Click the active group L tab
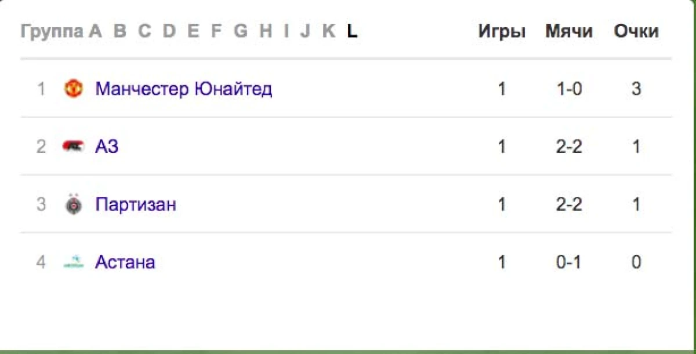 pos(351,31)
